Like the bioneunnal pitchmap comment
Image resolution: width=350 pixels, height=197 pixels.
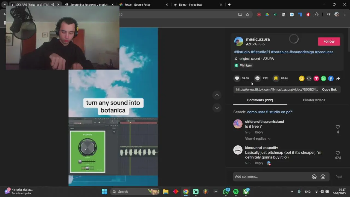point(338,153)
